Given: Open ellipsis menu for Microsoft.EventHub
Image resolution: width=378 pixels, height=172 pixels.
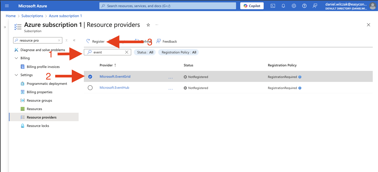Looking at the screenshot, I should pyautogui.click(x=171, y=89).
